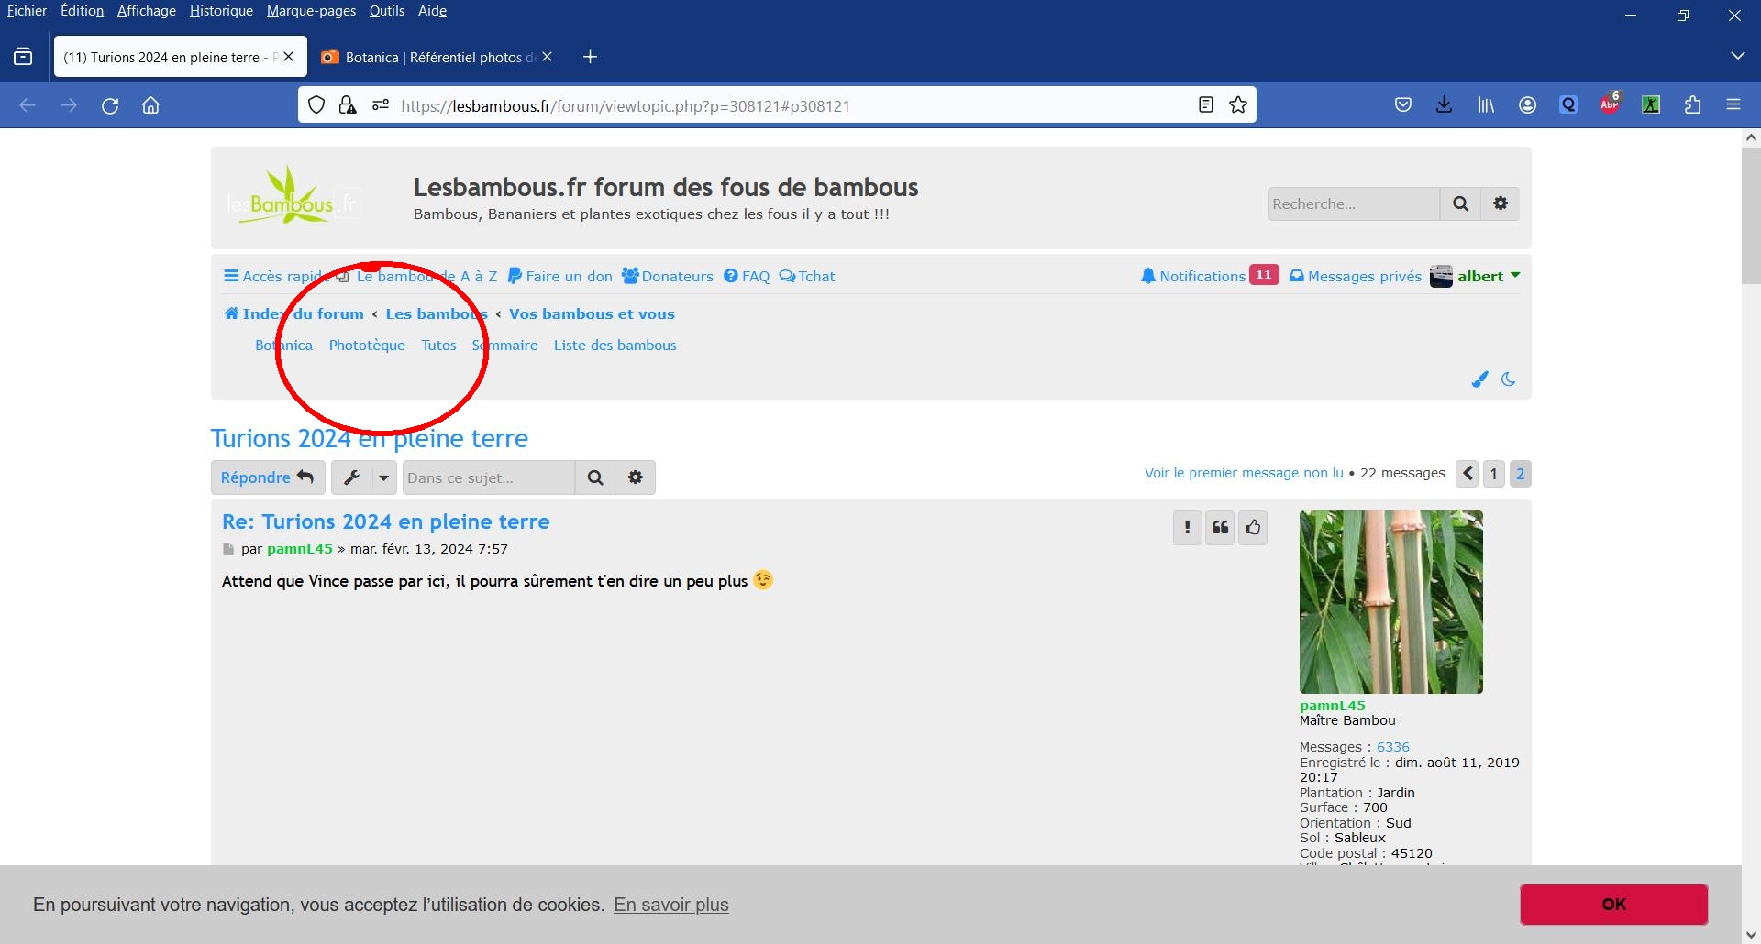Like the post thumbs up icon
Viewport: 1761px width, 944px height.
point(1253,527)
